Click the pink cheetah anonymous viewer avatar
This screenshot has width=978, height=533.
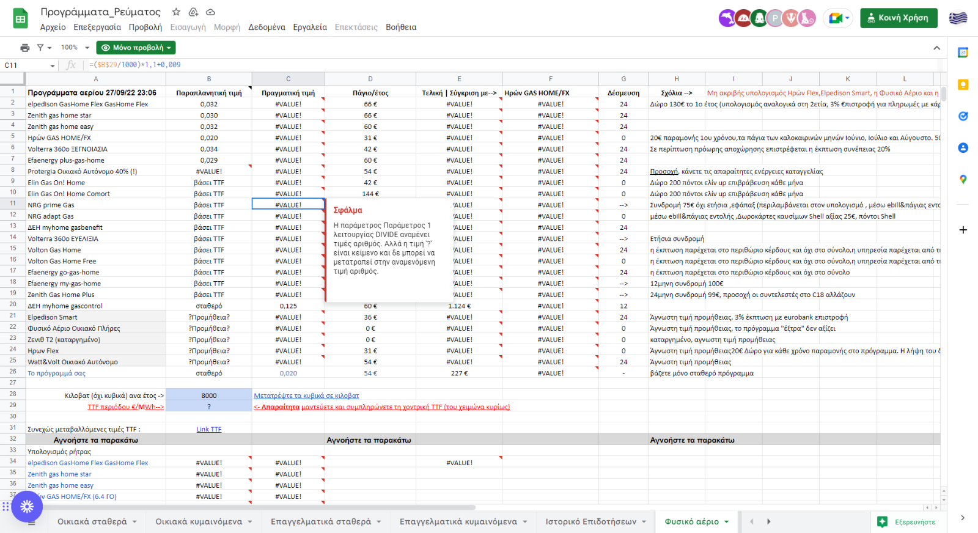807,18
